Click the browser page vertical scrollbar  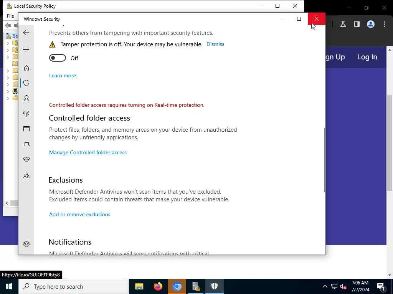[x=390, y=142]
